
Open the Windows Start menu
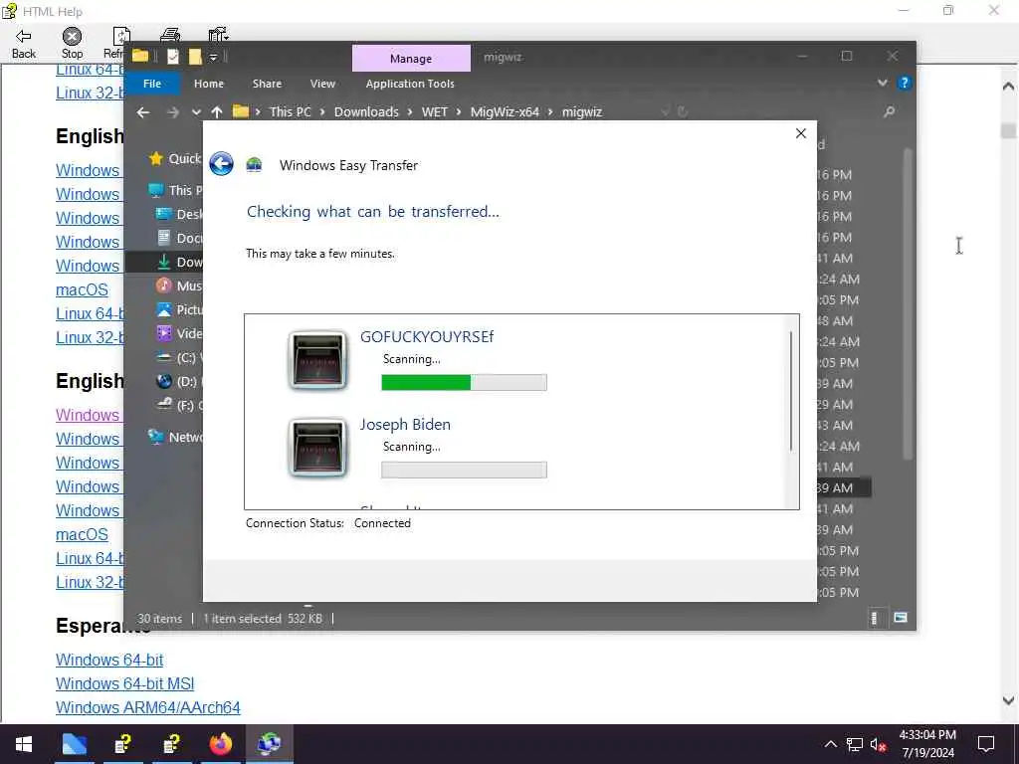(x=24, y=744)
